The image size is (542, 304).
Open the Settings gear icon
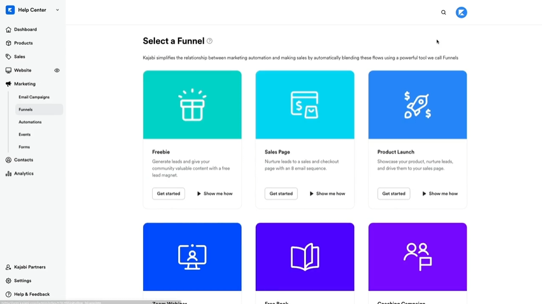[x=8, y=281]
